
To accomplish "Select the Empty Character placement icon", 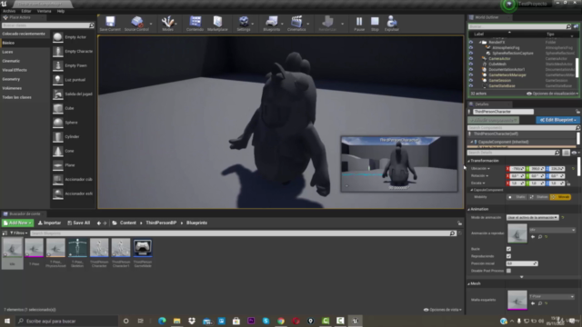I will point(57,51).
